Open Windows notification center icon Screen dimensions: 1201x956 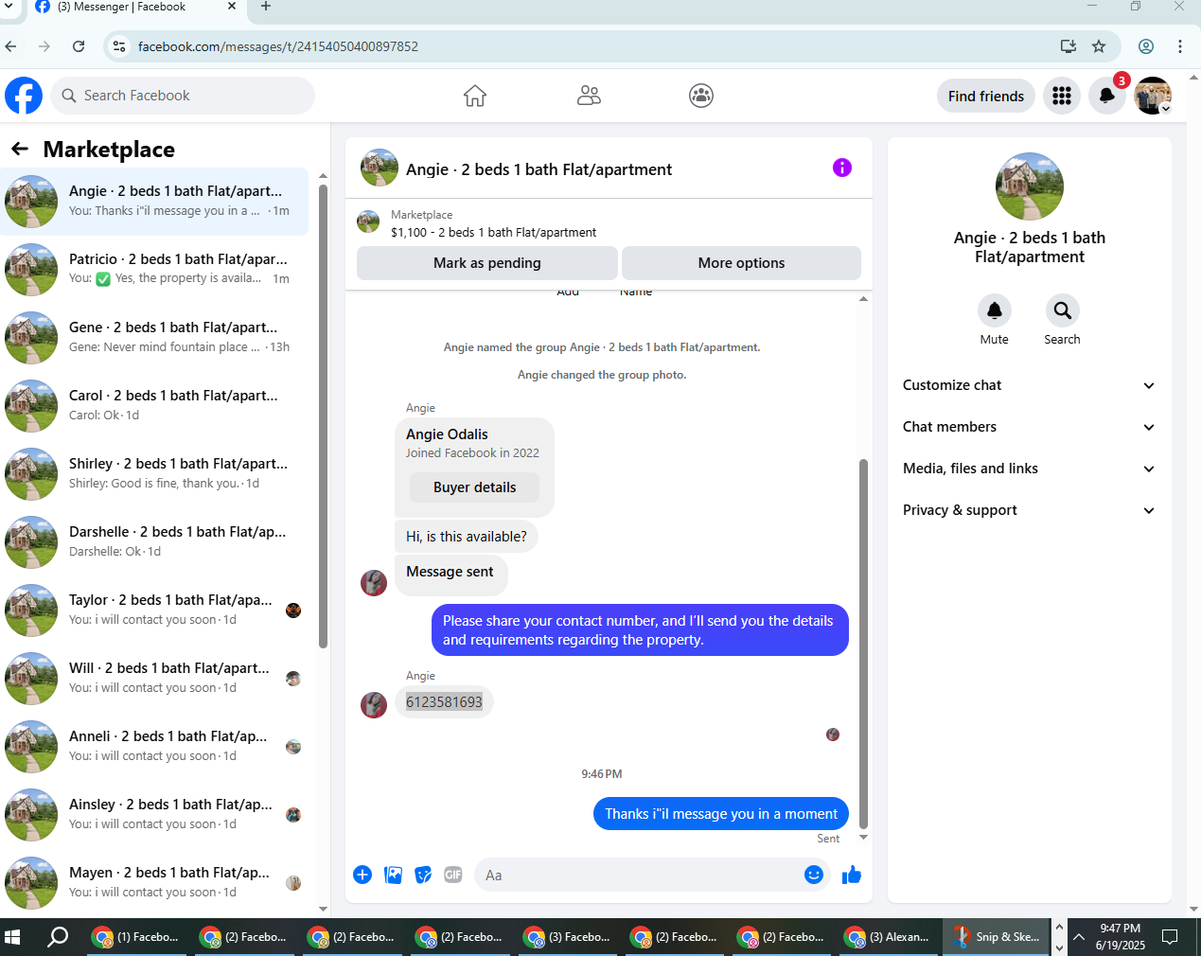pos(1170,937)
